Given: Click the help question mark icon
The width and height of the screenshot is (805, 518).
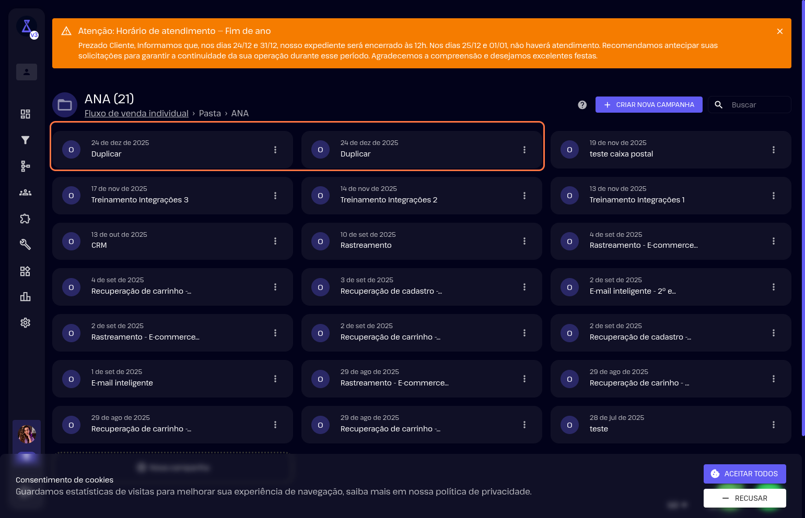Looking at the screenshot, I should coord(582,105).
